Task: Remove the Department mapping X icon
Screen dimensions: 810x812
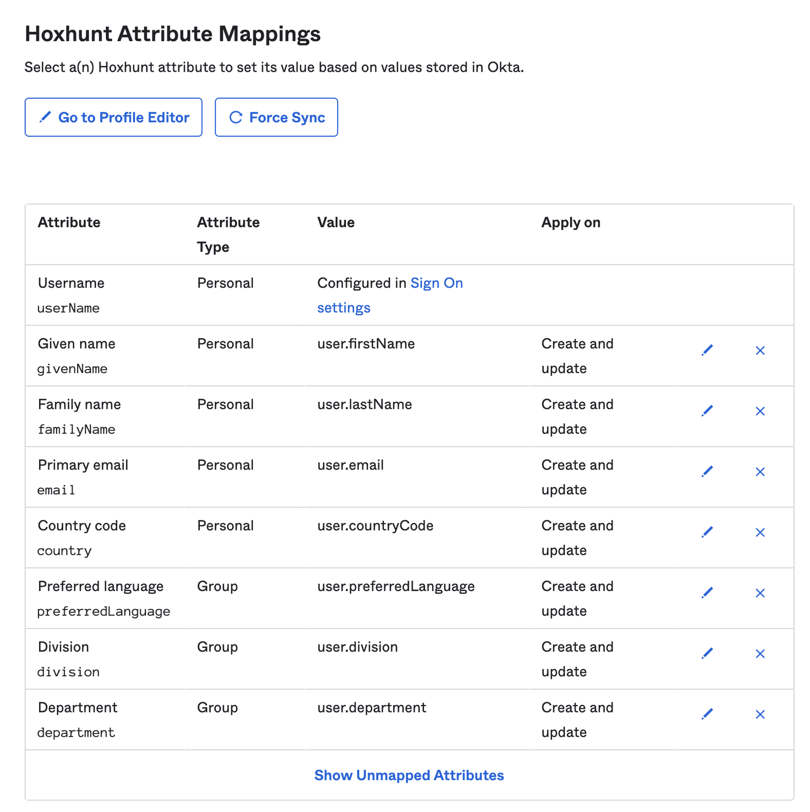Action: (760, 714)
